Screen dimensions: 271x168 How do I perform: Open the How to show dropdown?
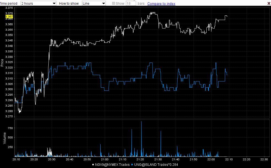pyautogui.click(x=93, y=3)
